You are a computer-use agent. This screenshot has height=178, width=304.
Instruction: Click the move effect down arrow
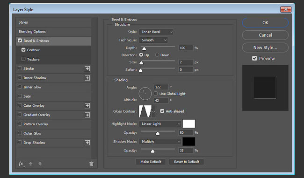point(40,164)
